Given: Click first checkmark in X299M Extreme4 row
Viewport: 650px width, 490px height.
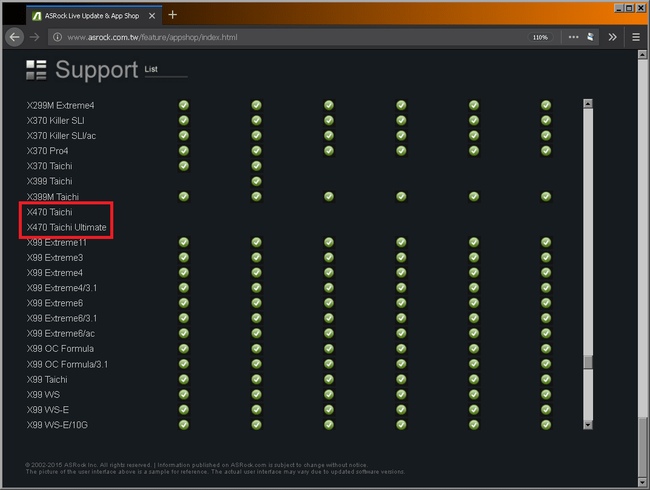Looking at the screenshot, I should tap(184, 106).
